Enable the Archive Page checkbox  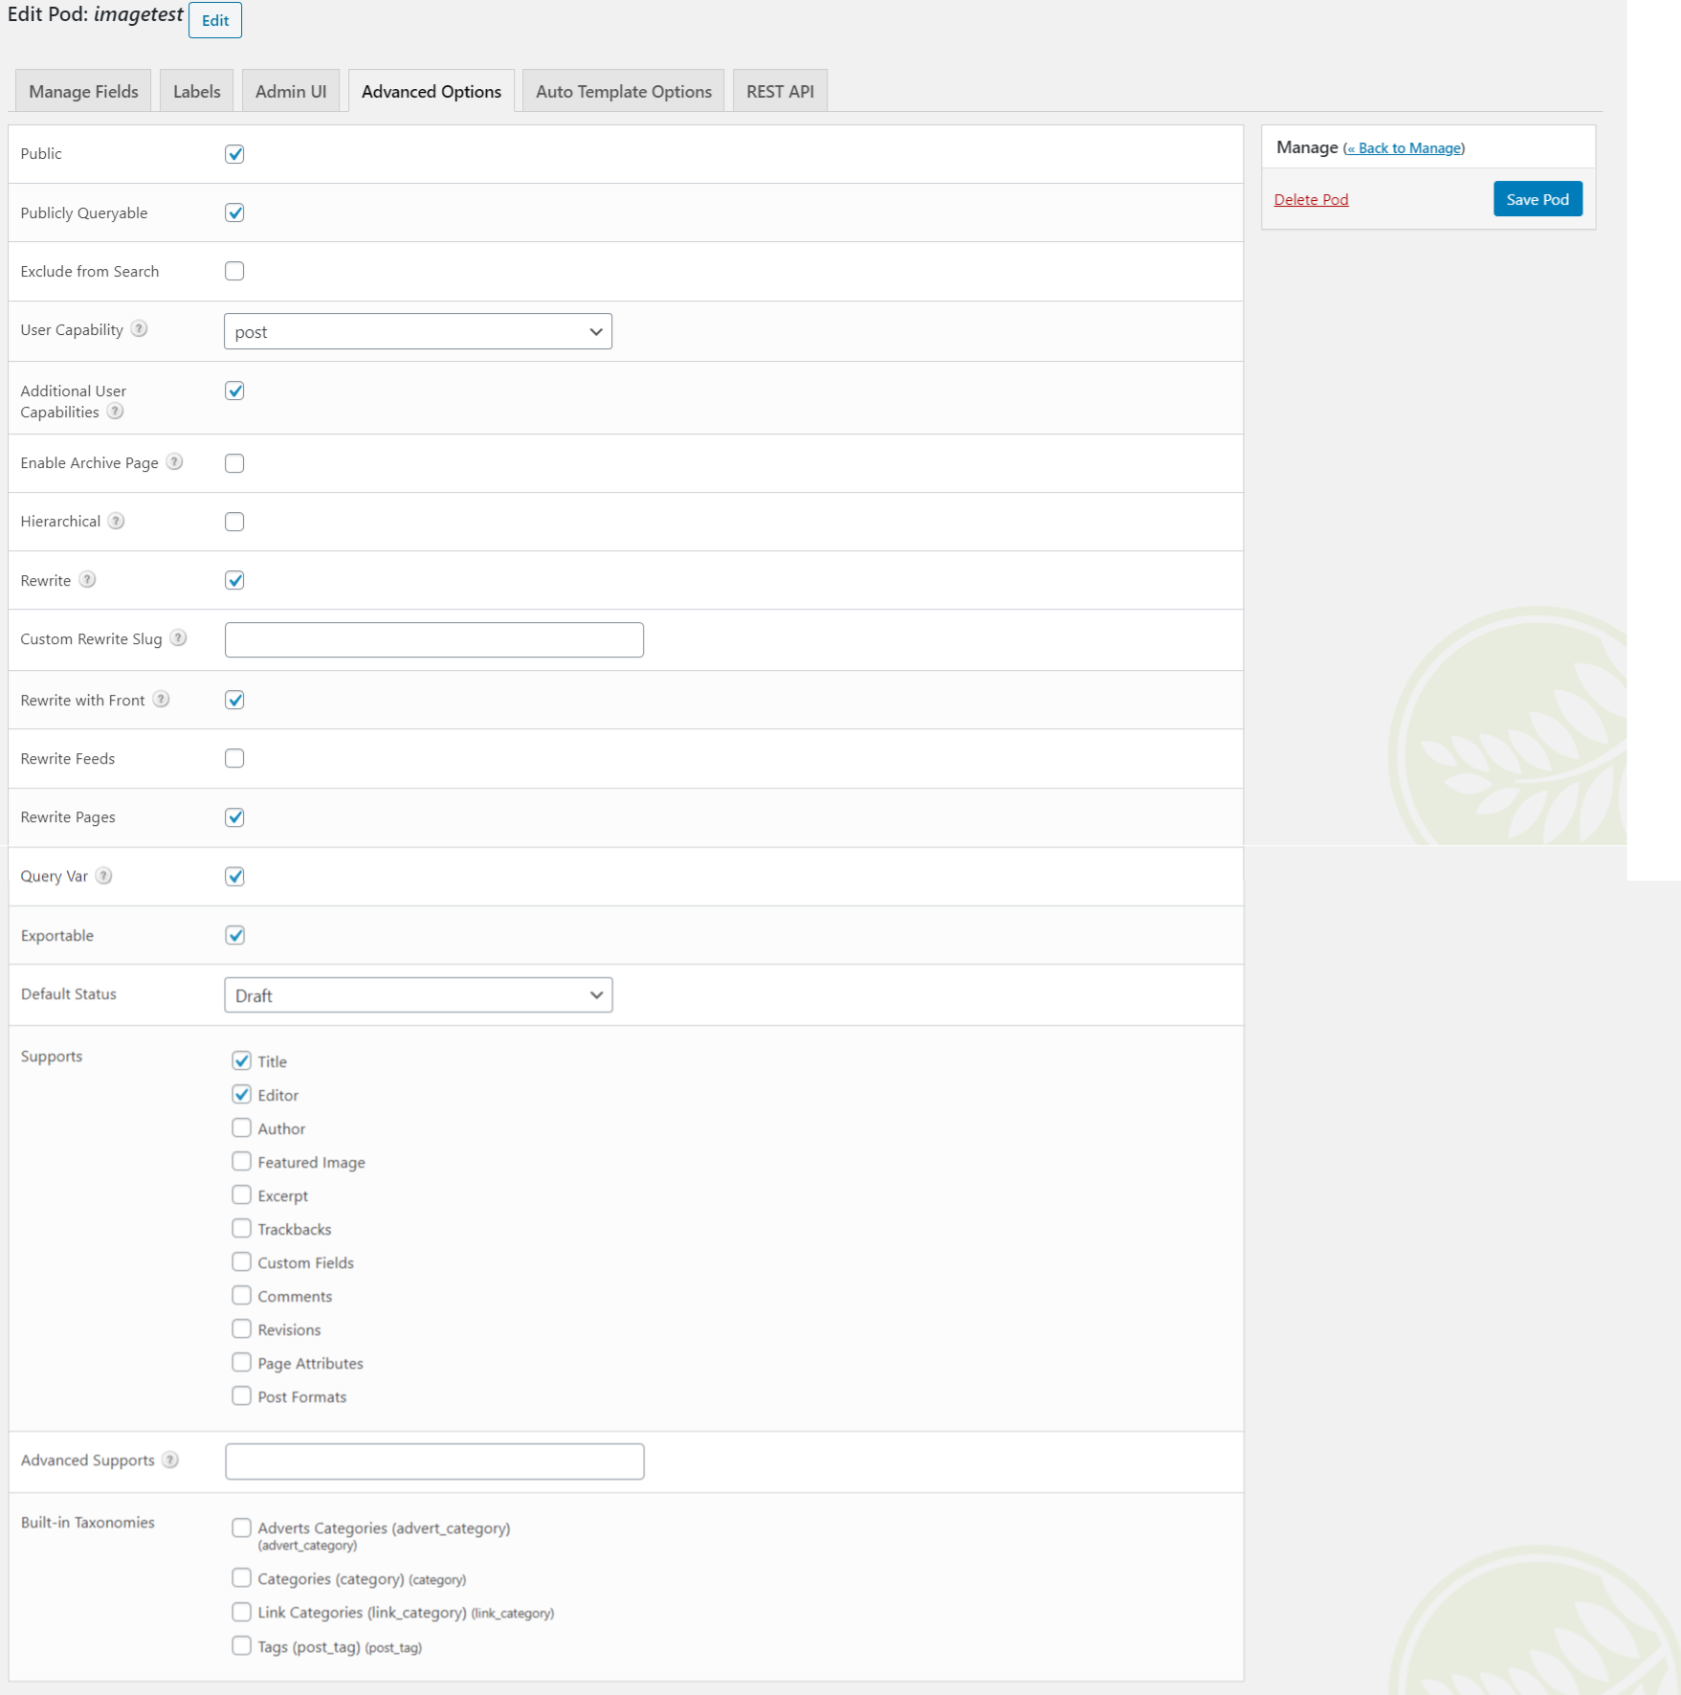pos(234,463)
